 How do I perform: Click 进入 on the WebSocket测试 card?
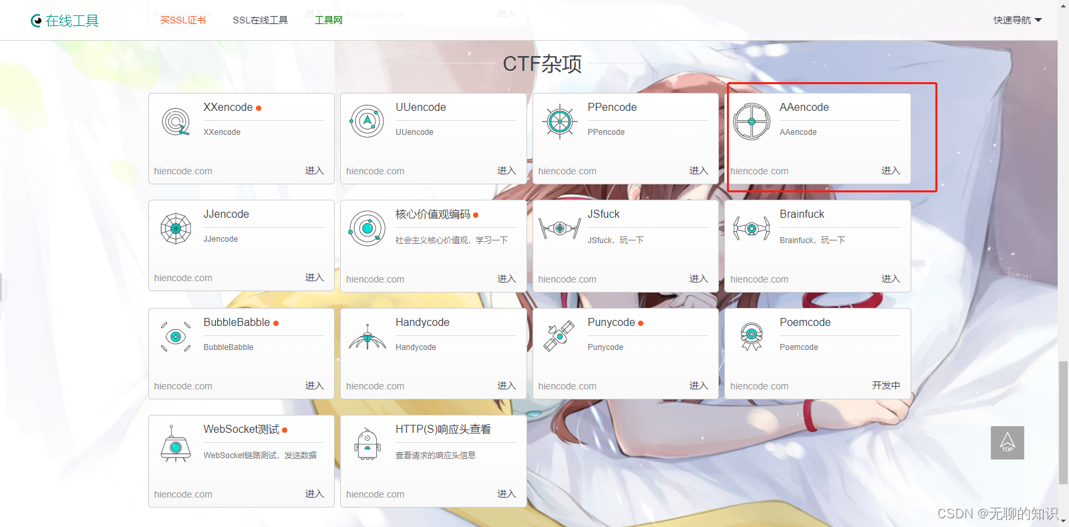(314, 494)
